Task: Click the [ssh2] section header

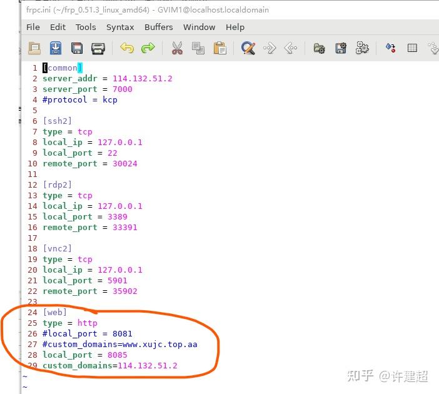Action: [58, 121]
